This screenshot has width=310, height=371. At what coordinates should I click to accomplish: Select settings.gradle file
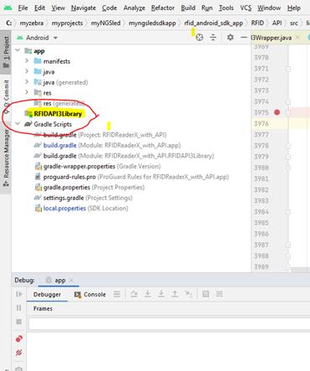(x=83, y=198)
